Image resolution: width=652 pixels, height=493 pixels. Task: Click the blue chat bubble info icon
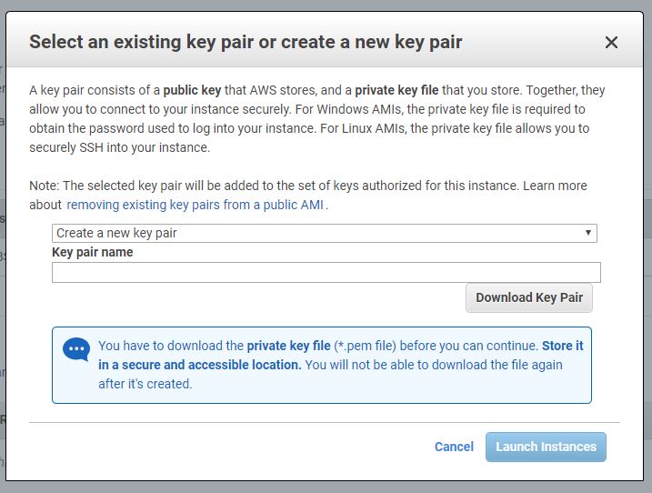[76, 349]
